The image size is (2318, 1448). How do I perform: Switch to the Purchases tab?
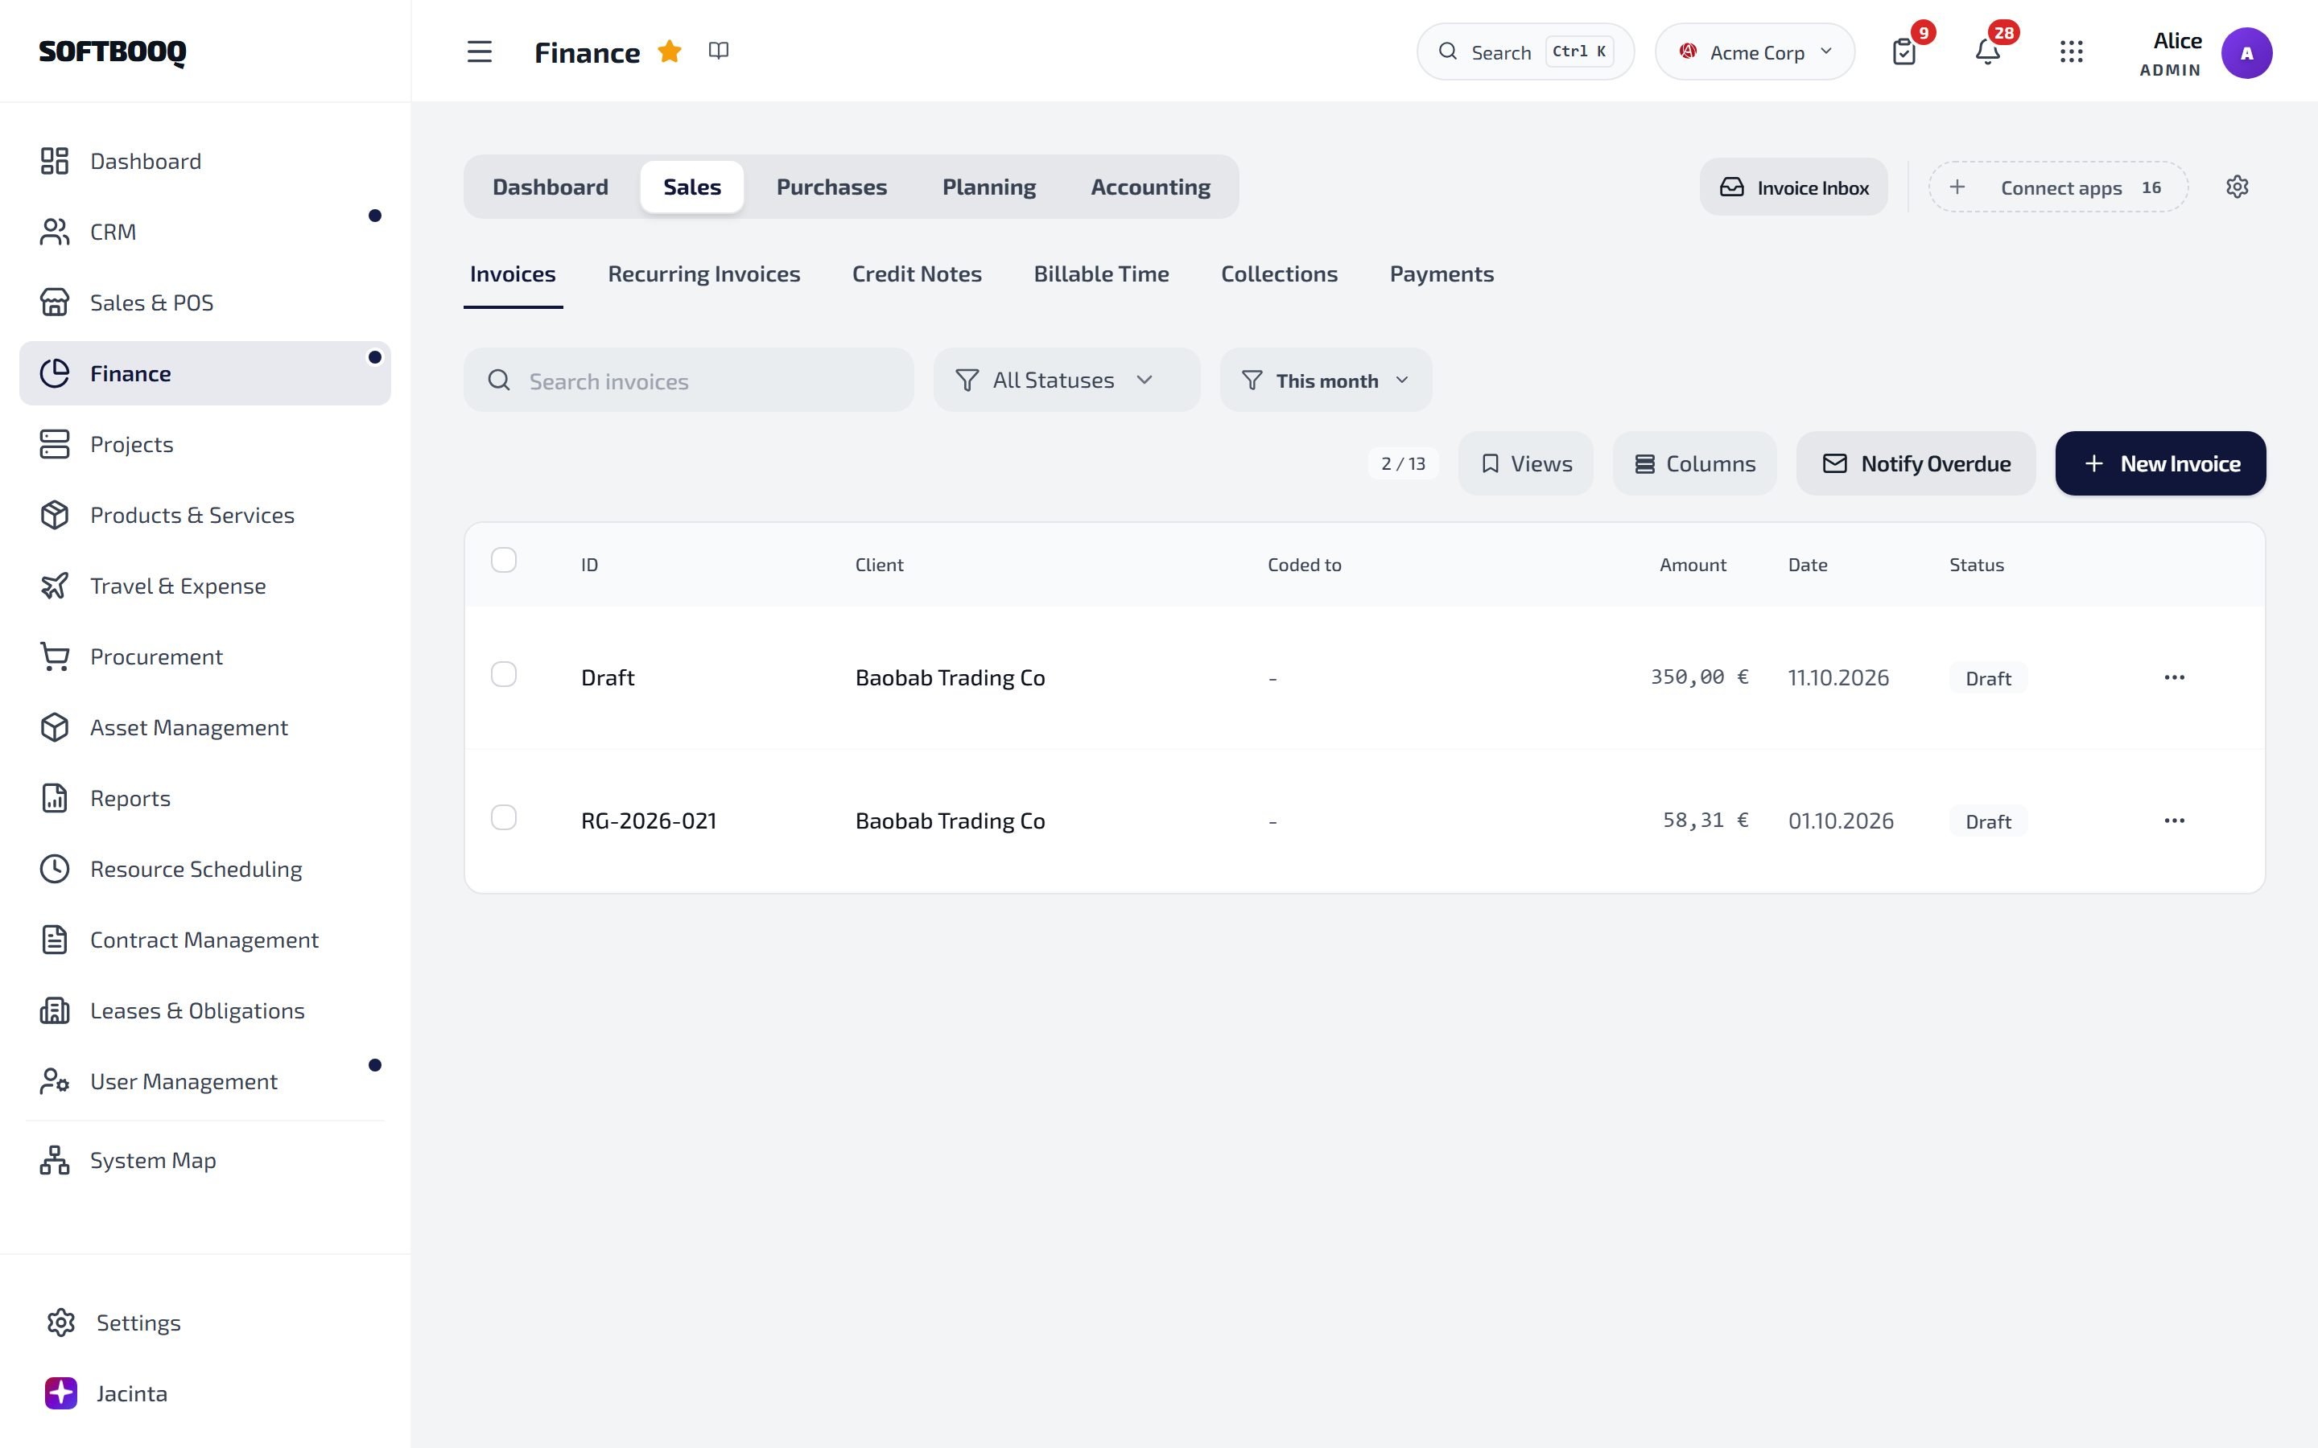click(x=831, y=187)
